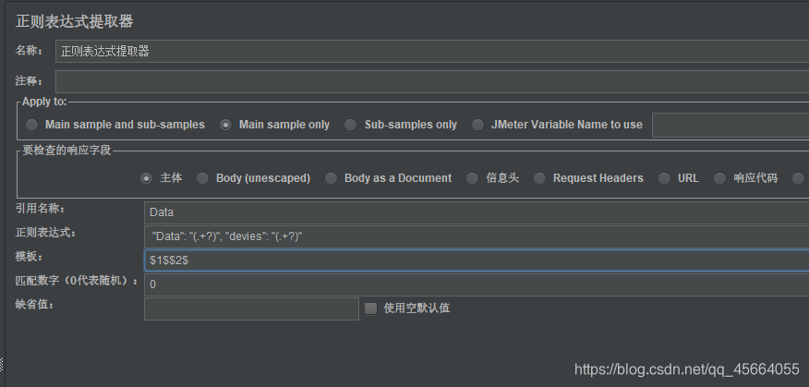Tick the 使用空默认值 checkbox

click(x=370, y=308)
